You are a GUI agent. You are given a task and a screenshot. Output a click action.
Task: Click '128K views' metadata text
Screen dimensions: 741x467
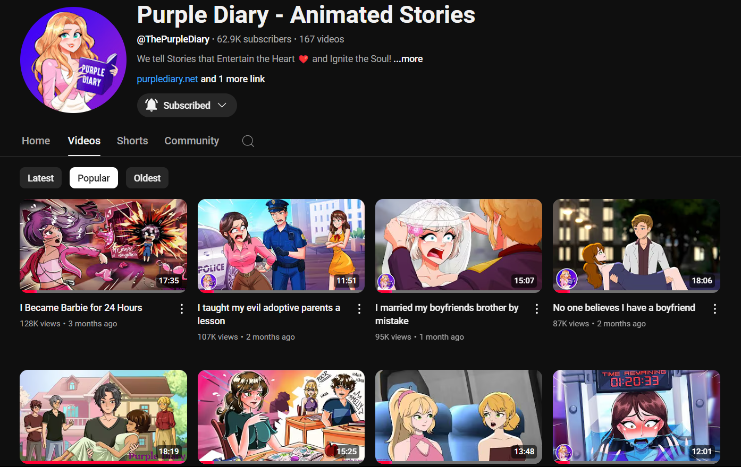click(x=40, y=324)
